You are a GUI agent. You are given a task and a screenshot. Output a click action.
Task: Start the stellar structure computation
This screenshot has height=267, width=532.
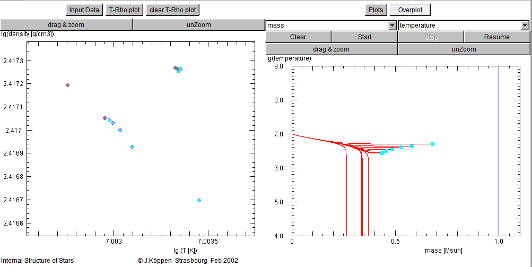[364, 37]
